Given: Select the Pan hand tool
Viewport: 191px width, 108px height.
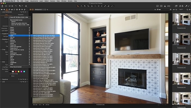Looking at the screenshot, I should 81,6.
